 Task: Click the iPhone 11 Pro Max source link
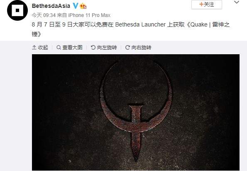click(x=89, y=15)
